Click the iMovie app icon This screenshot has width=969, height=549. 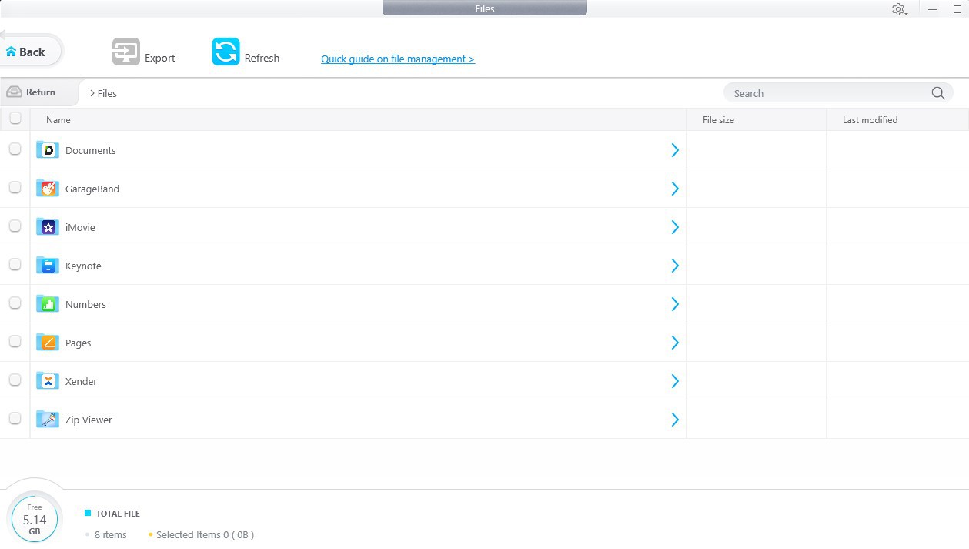pyautogui.click(x=47, y=226)
